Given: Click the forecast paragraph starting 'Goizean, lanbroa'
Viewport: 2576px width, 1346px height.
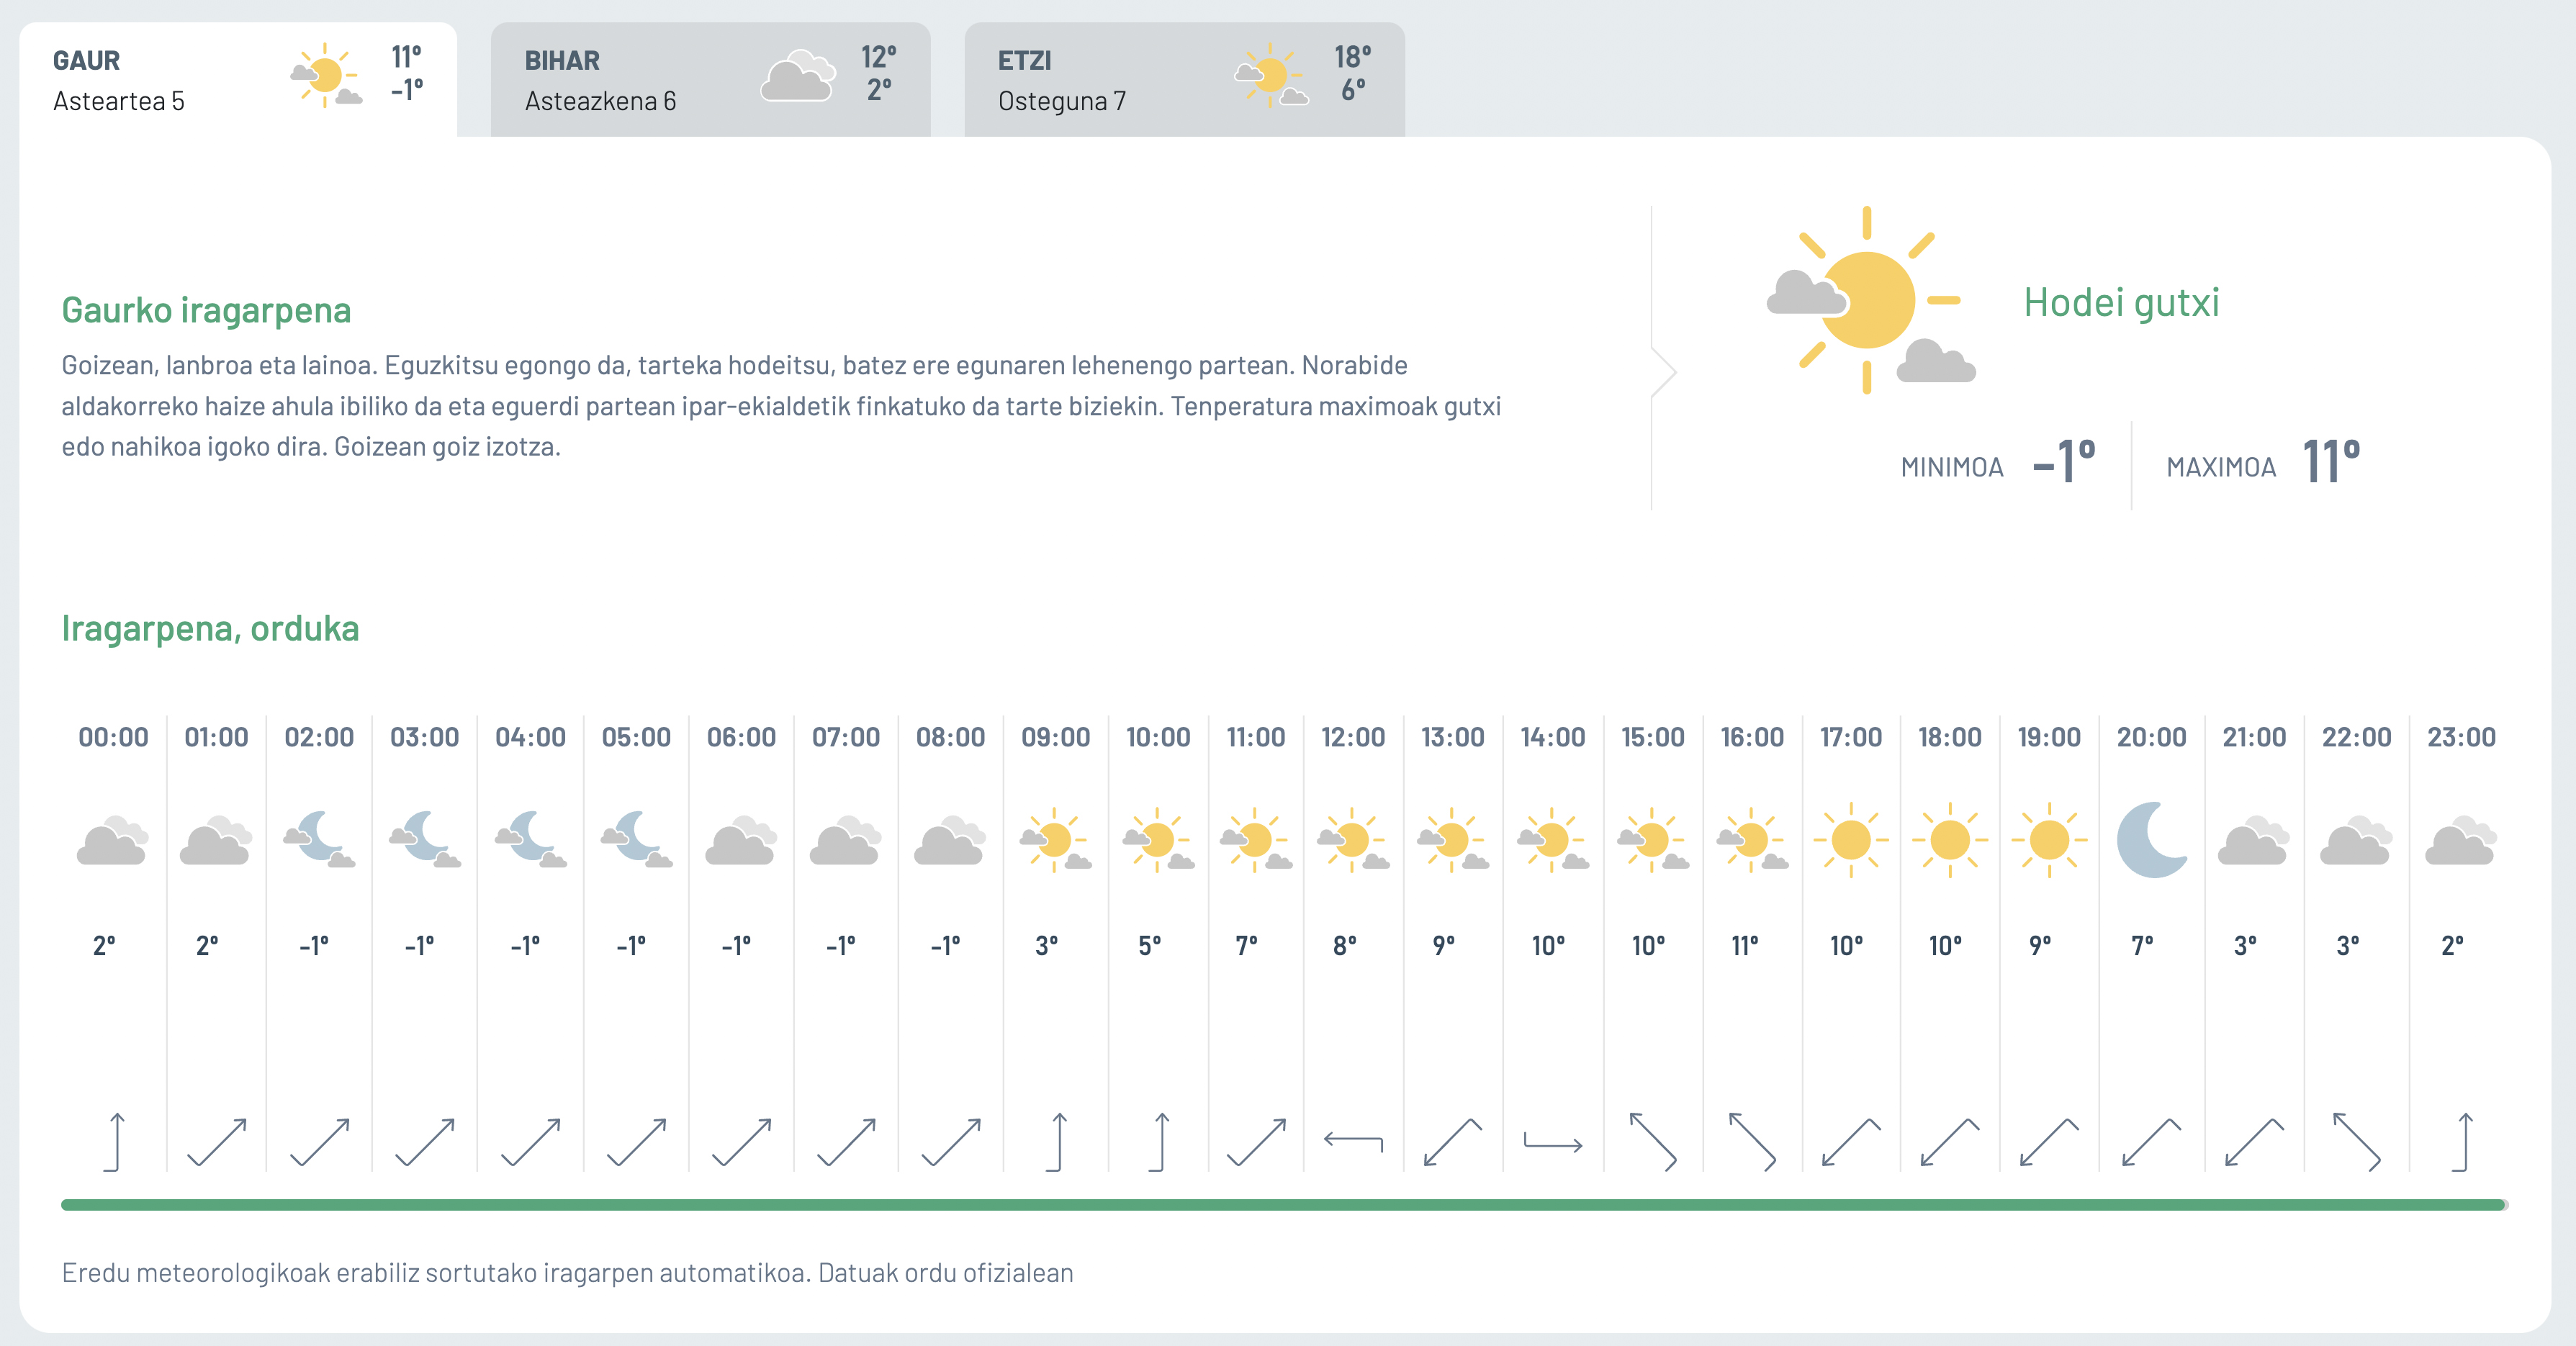Looking at the screenshot, I should pos(781,406).
